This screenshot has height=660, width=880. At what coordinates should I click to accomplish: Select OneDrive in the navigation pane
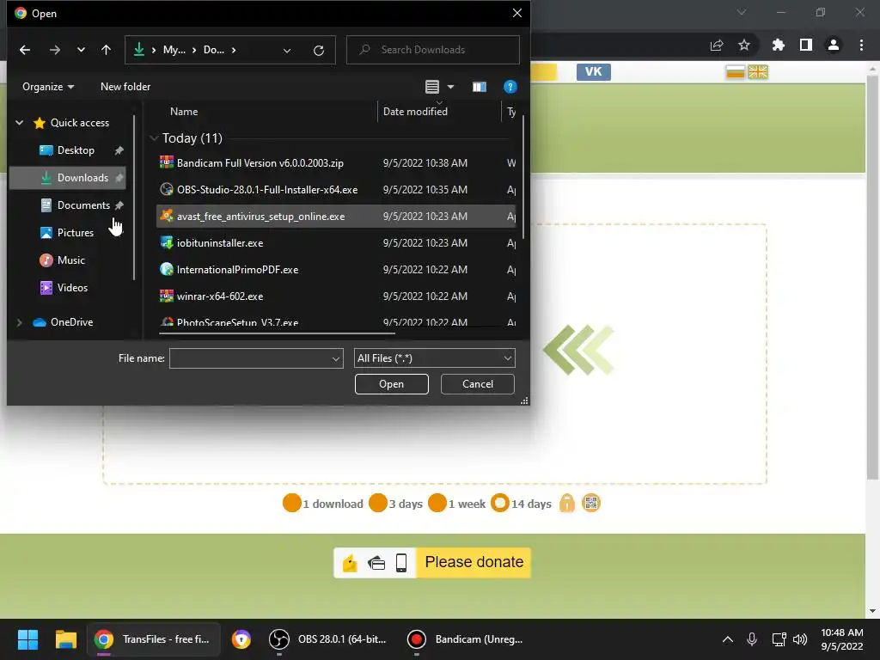point(71,322)
